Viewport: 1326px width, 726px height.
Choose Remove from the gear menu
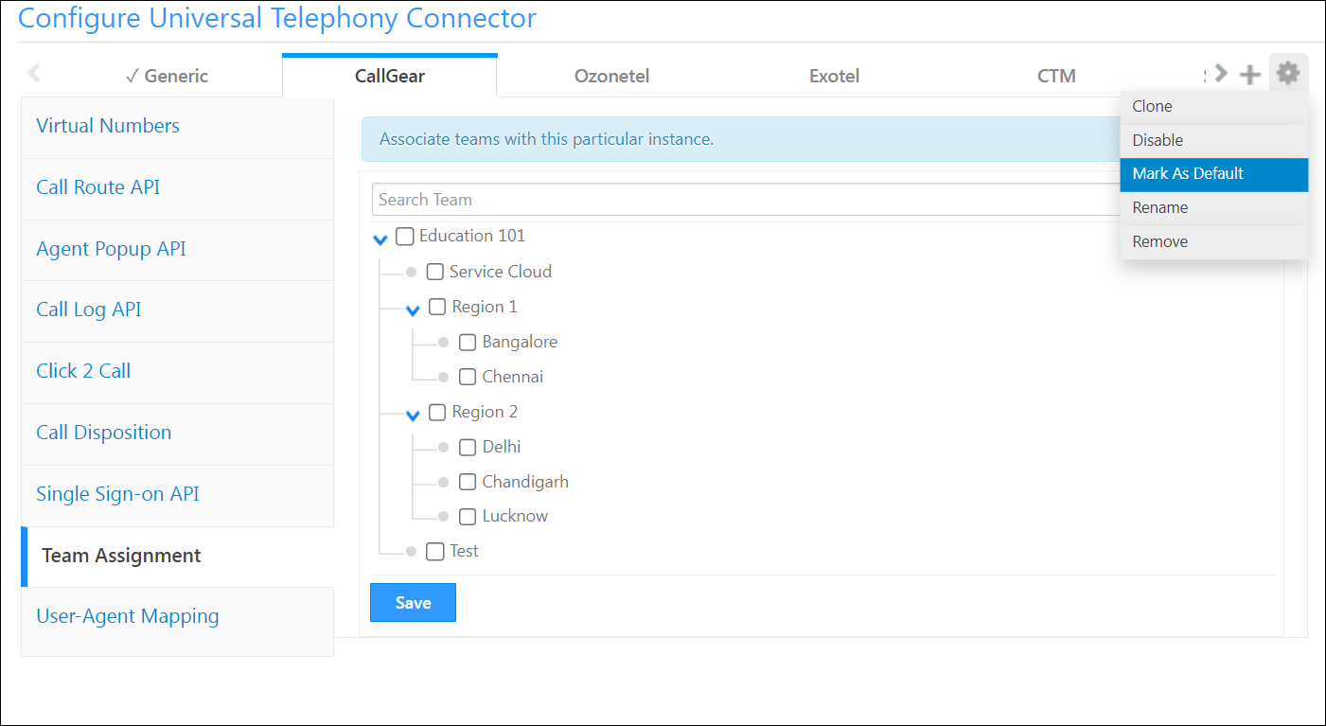coord(1214,242)
